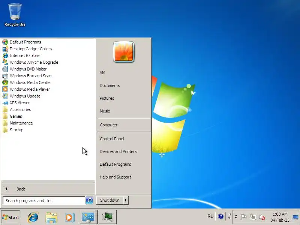Click the Windows Fax and Scan icon
This screenshot has height=225, width=300.
(5, 76)
